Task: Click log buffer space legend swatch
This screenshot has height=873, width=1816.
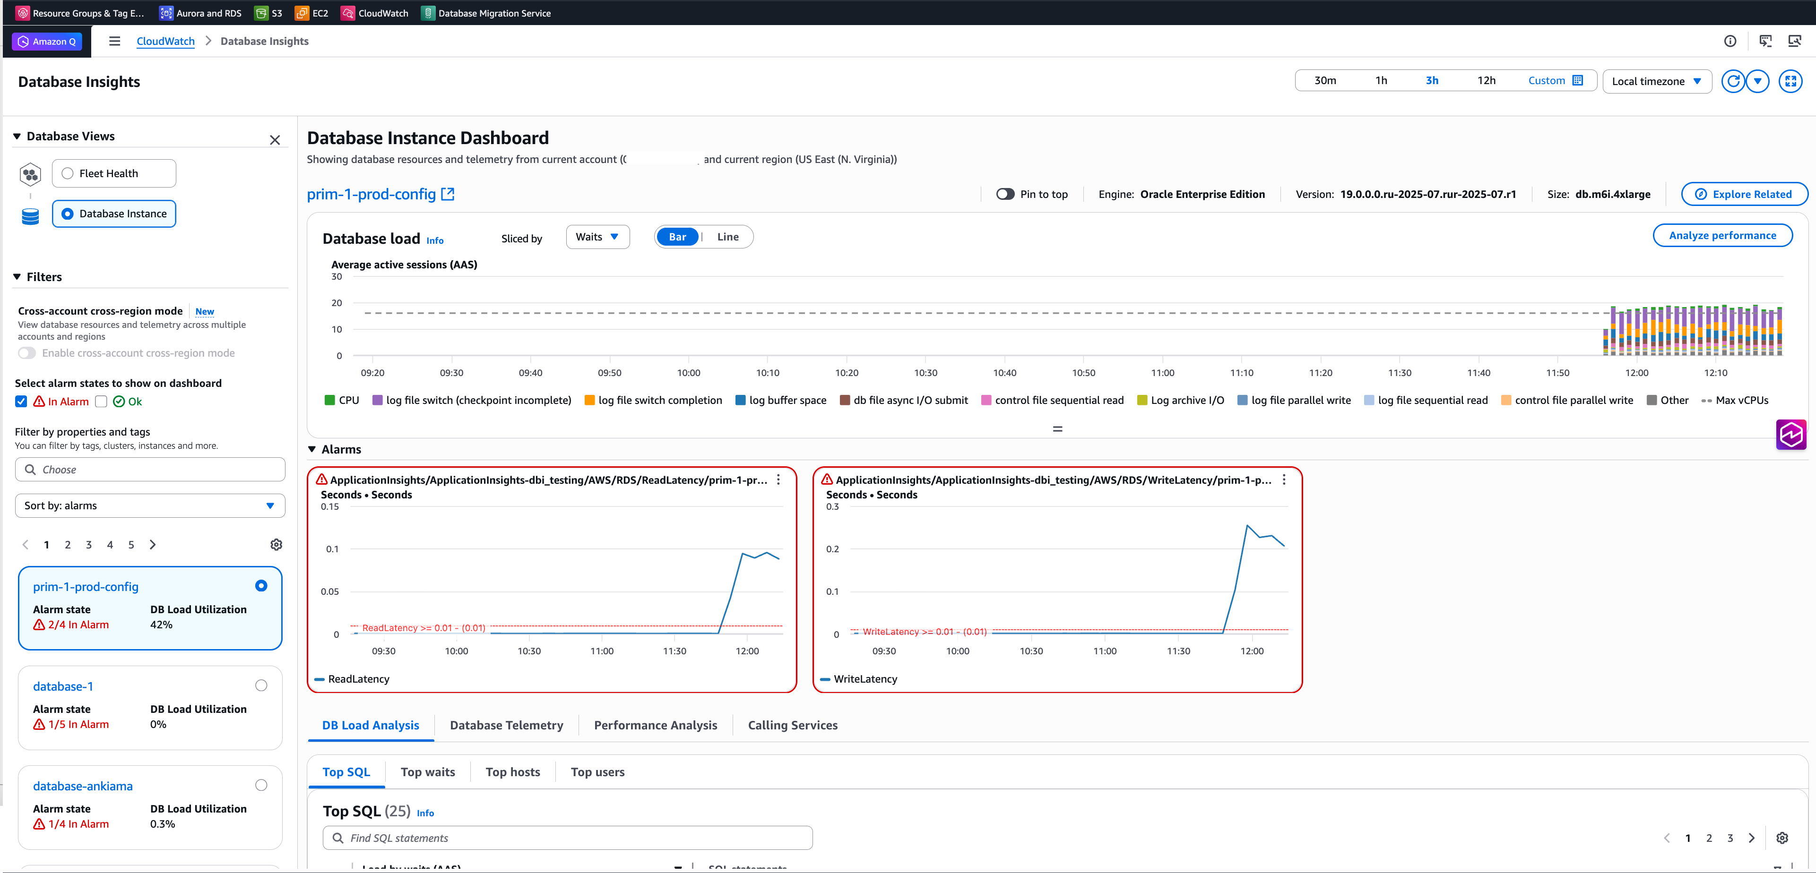Action: [x=740, y=400]
